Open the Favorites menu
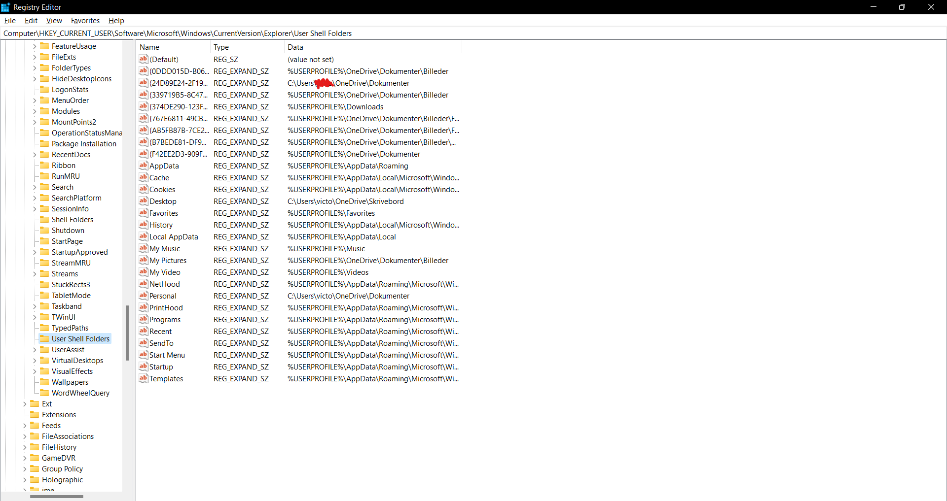Viewport: 947px width, 501px height. (85, 20)
